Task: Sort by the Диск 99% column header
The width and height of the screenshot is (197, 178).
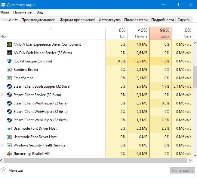Action: pos(160,33)
